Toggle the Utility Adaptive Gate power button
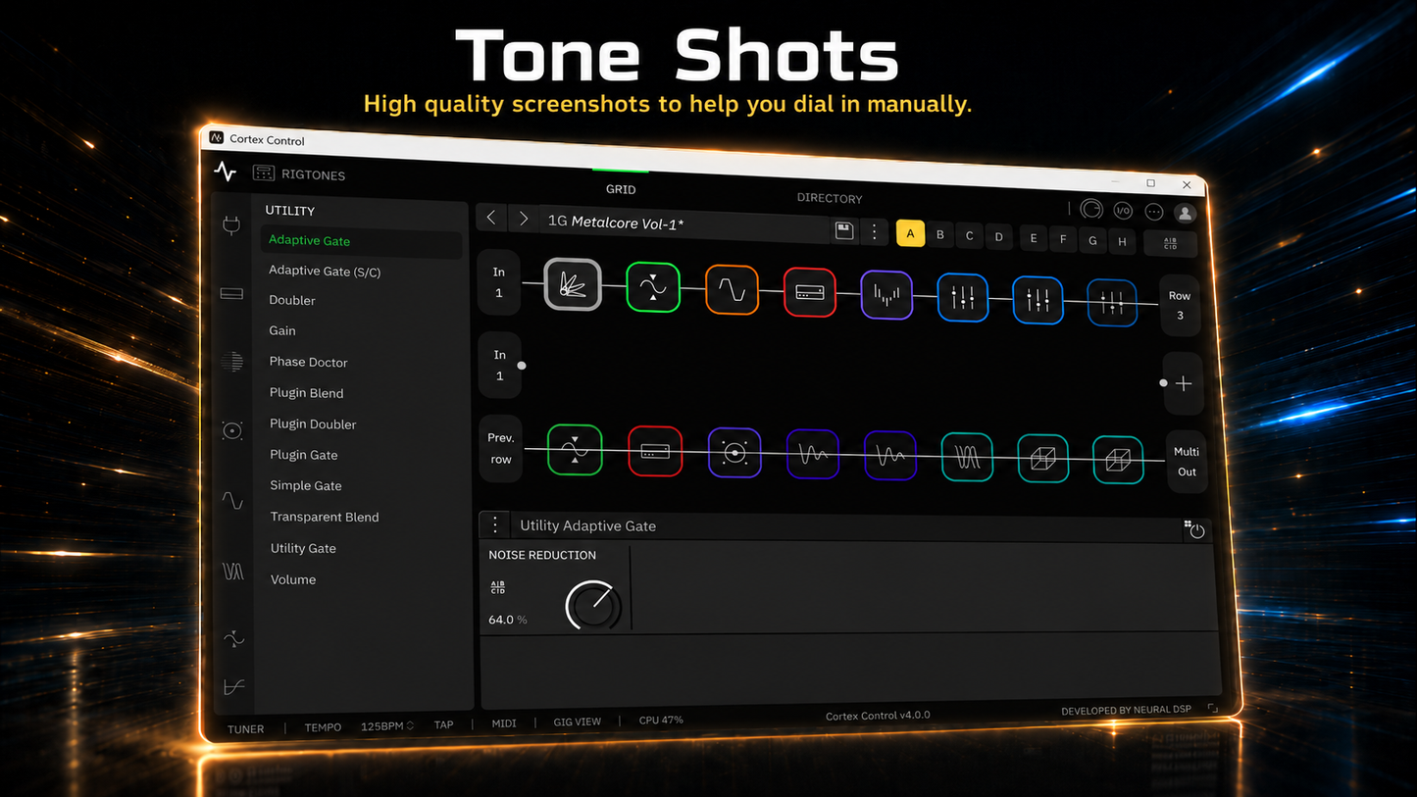The height and width of the screenshot is (797, 1417). point(1196,531)
